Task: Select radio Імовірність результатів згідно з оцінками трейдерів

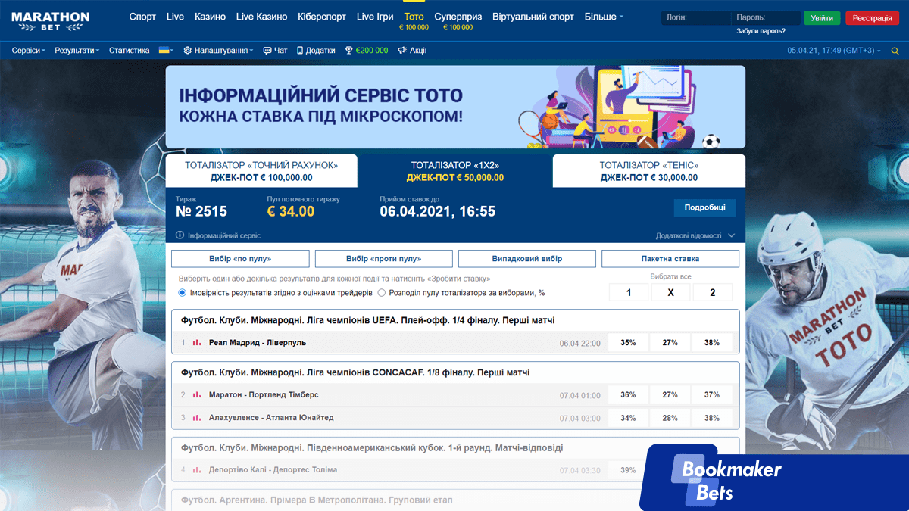Action: [x=182, y=293]
